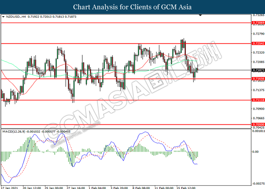The image size is (265, 189).
Task: Click the 15 Feb 12:00 time axis label
Action: (186, 187)
